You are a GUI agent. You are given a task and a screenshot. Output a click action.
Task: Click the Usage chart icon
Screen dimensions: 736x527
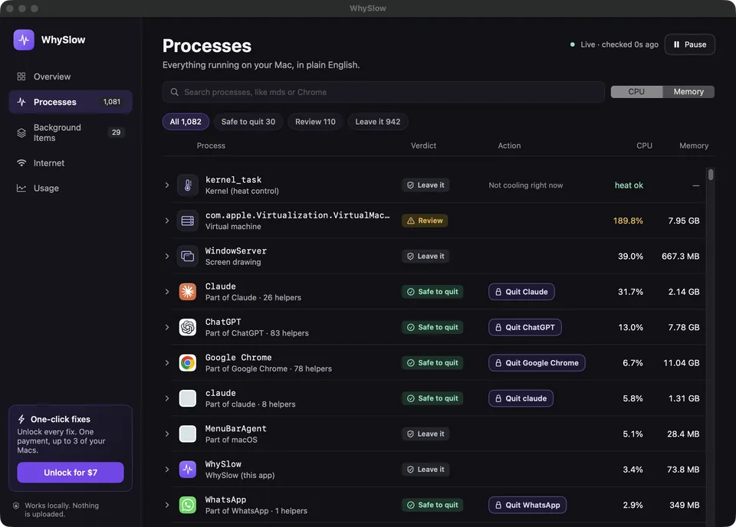[21, 188]
